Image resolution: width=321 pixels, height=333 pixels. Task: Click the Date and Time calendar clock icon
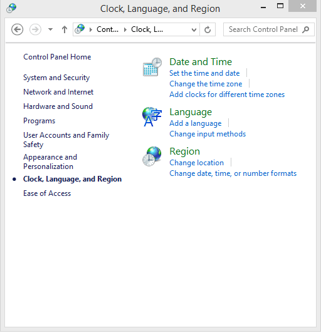pyautogui.click(x=152, y=67)
